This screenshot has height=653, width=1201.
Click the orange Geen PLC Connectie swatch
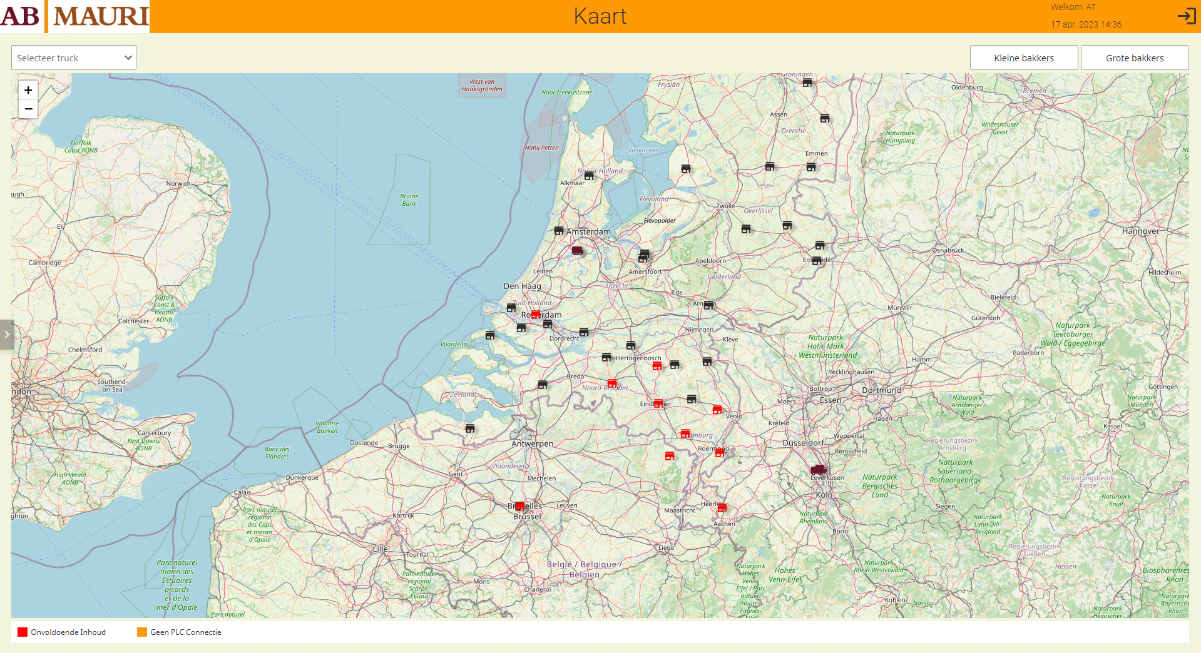[142, 632]
